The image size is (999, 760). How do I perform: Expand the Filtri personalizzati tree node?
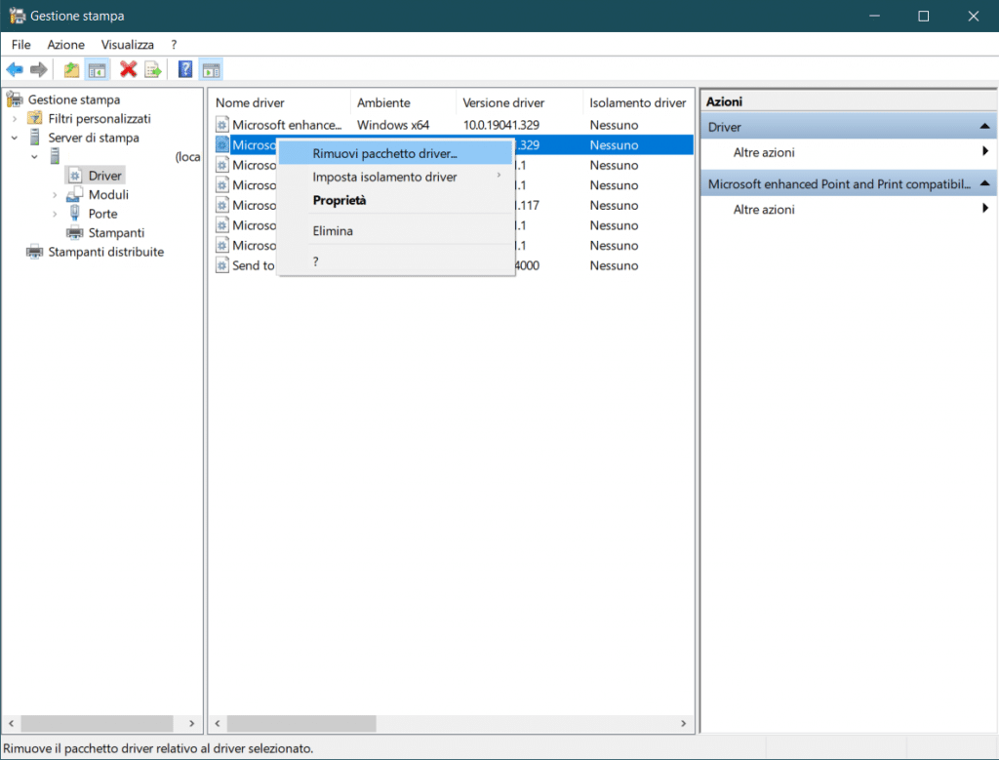(x=15, y=119)
